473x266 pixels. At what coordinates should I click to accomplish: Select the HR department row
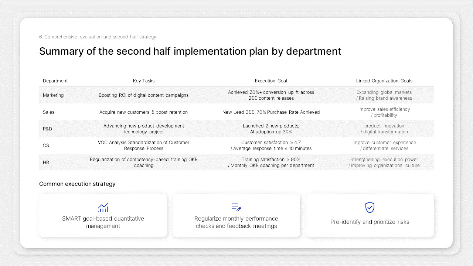coord(236,162)
